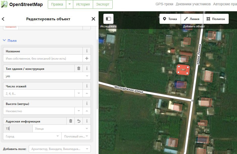This screenshot has width=237, height=154.
Task: Open info for Высота (метры) field
Action: pyautogui.click(x=87, y=104)
